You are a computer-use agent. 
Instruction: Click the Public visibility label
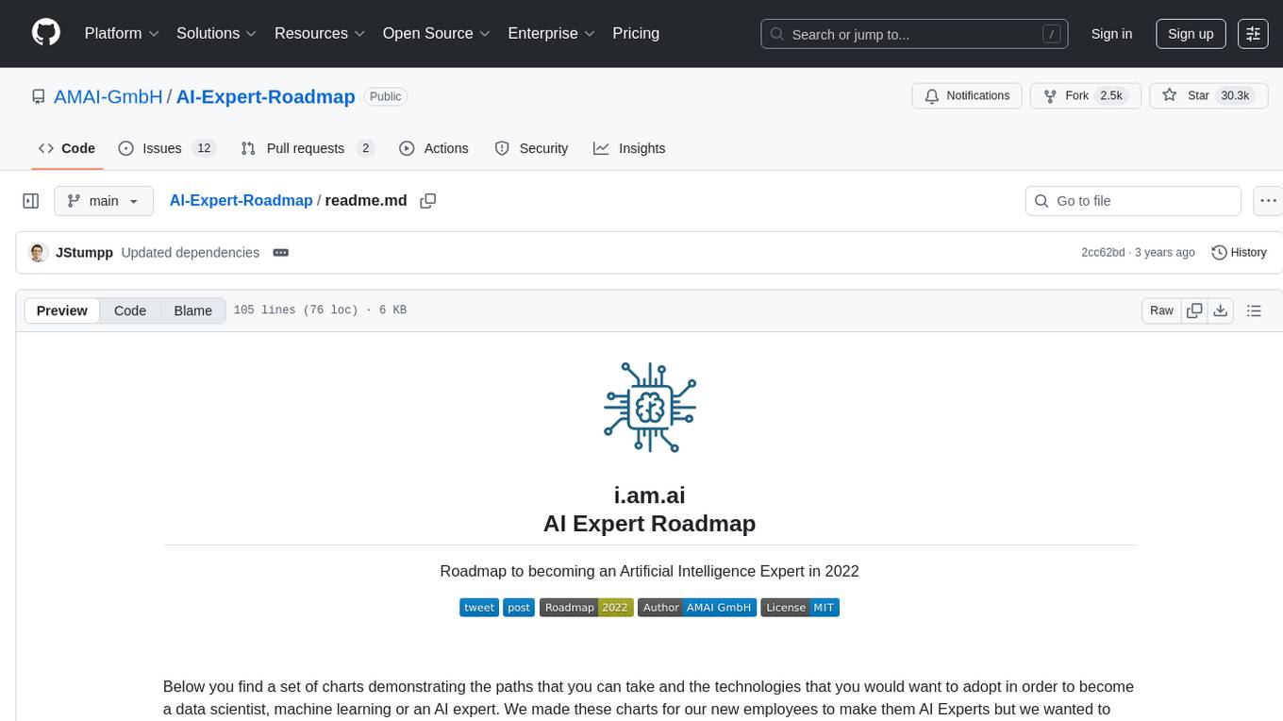click(x=385, y=96)
